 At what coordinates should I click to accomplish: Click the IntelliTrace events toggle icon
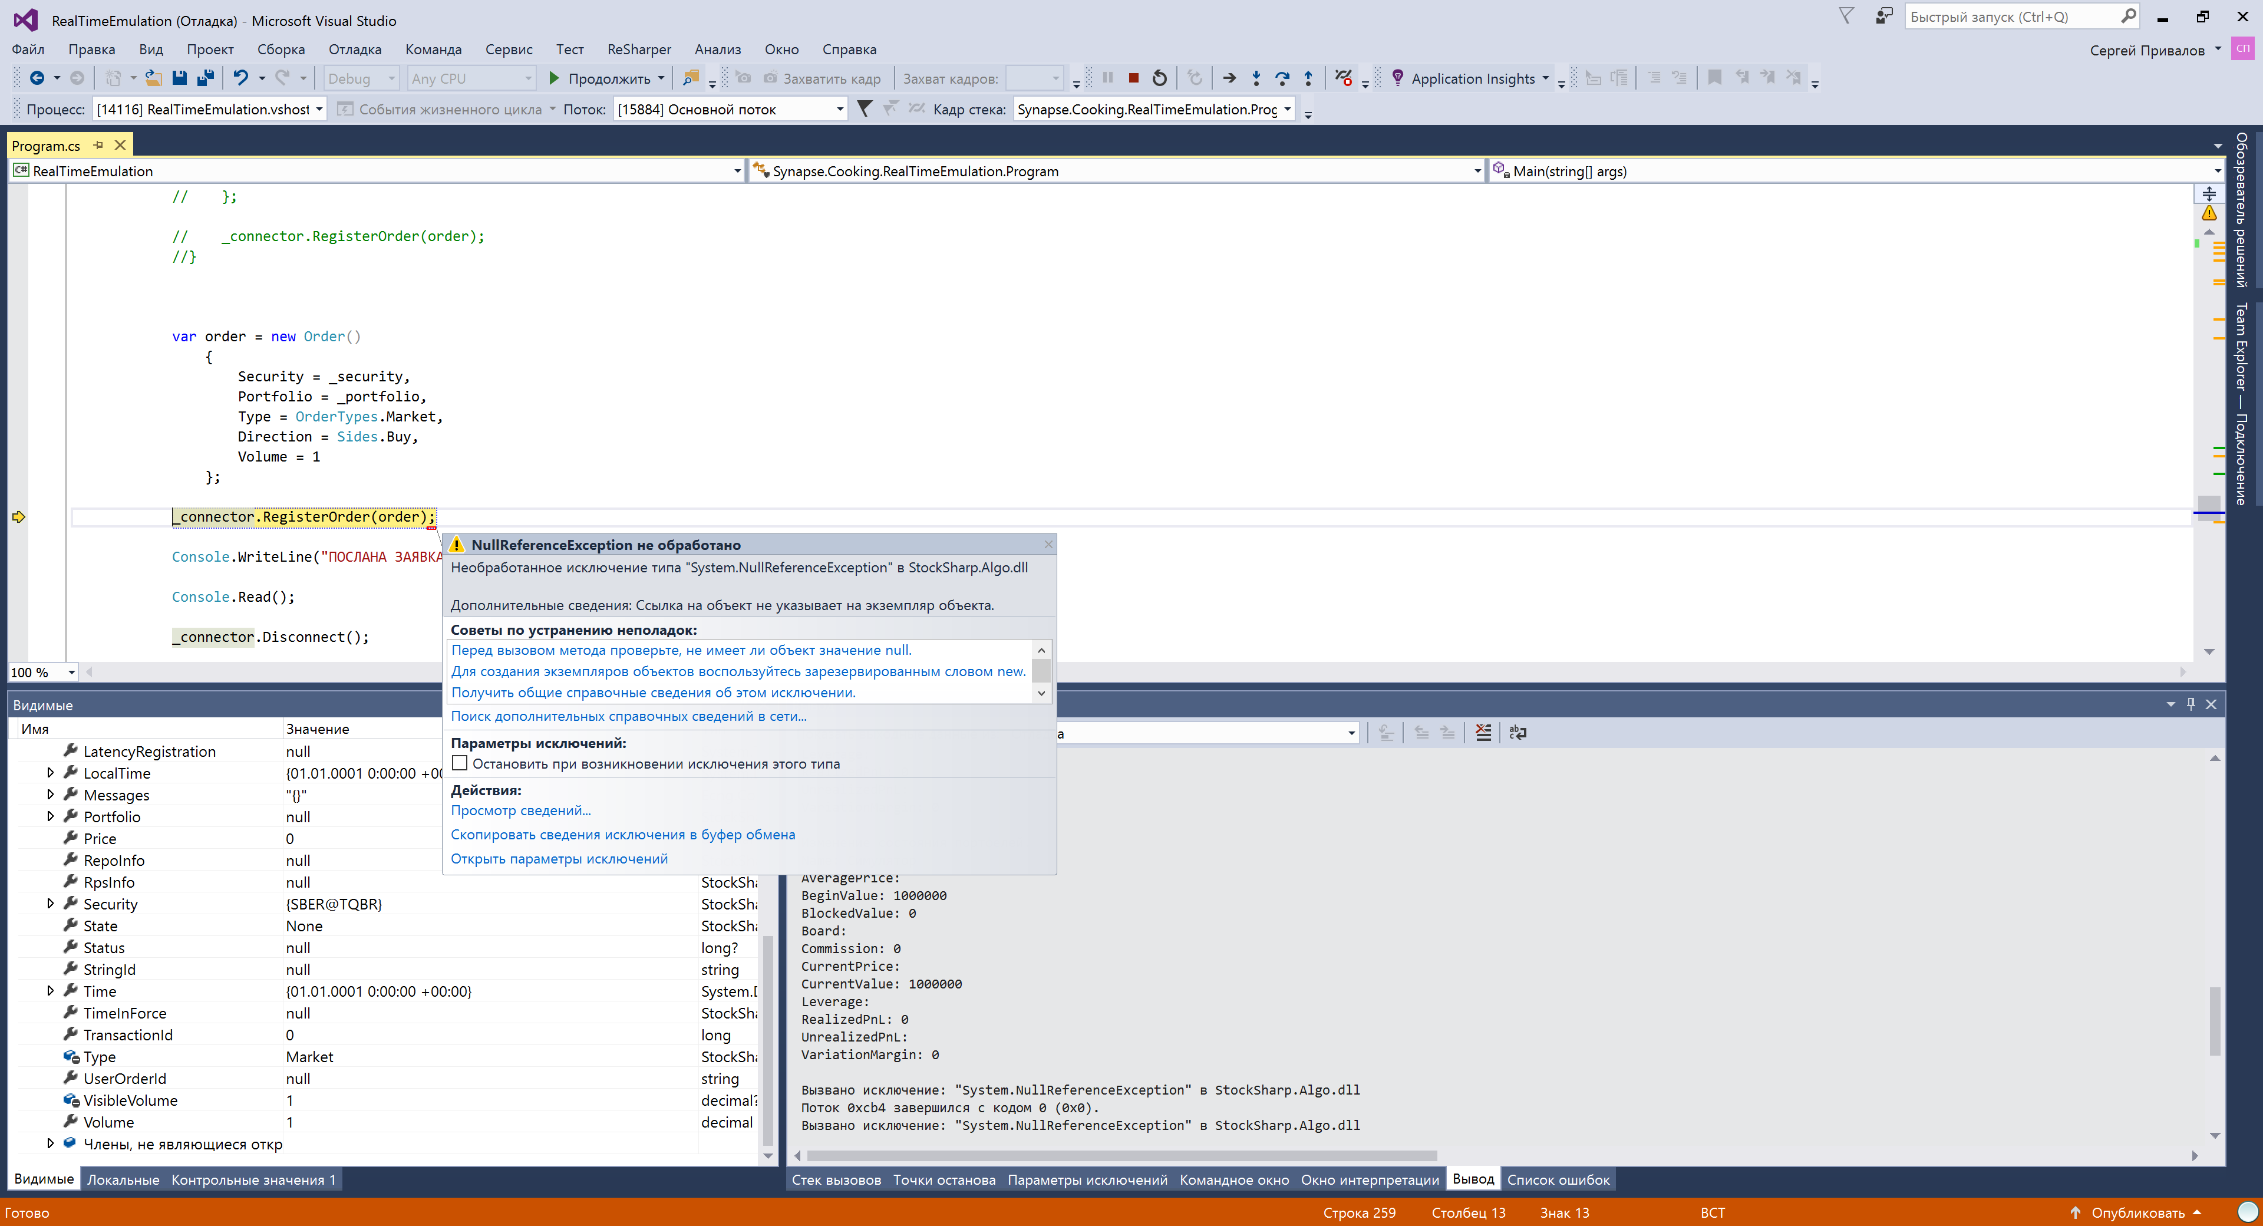[1343, 78]
